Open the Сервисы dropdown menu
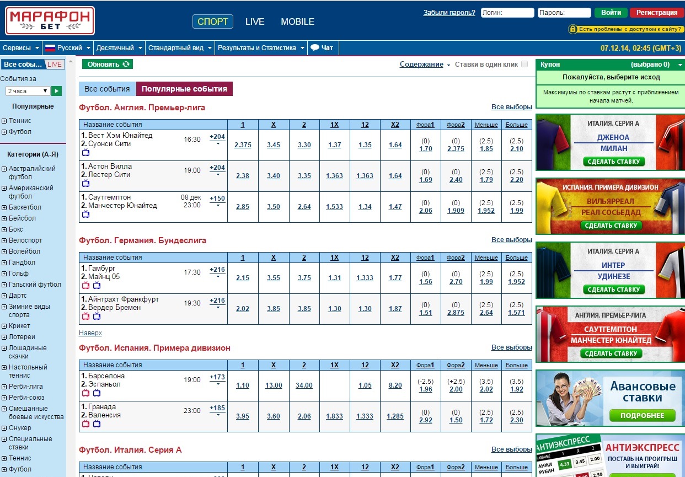The image size is (685, 477). (x=21, y=48)
